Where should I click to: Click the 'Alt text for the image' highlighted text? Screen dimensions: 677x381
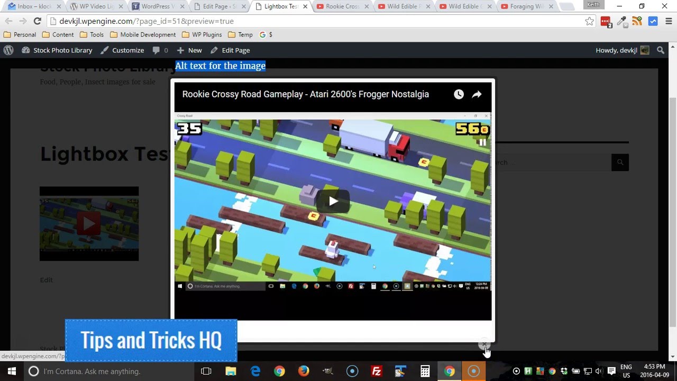pos(221,66)
